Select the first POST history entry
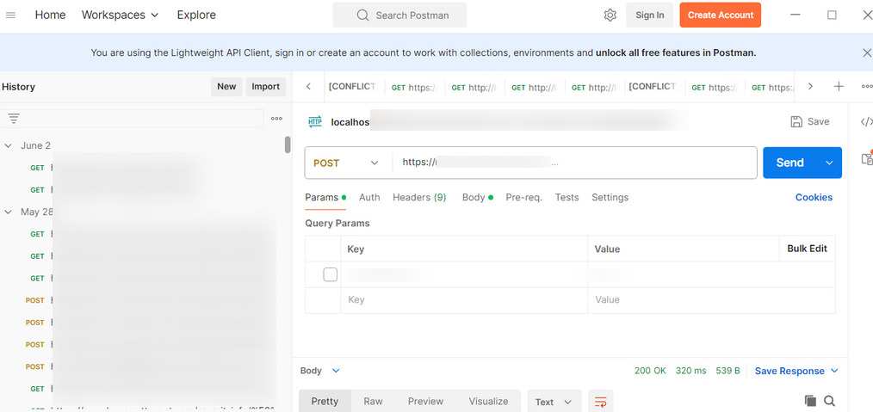 [x=151, y=300]
